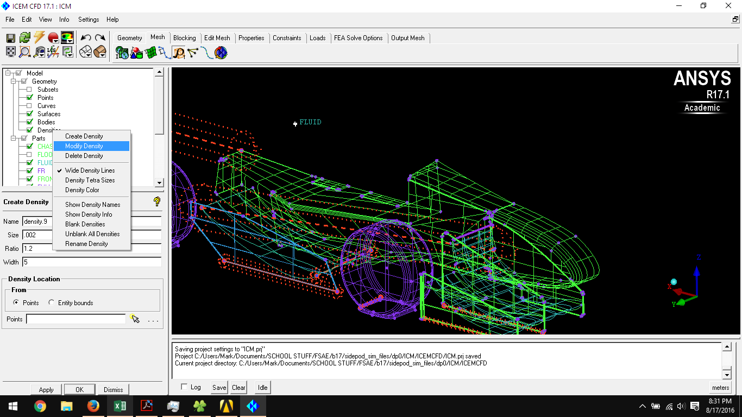This screenshot has width=742, height=417.
Task: Toggle the Log checkbox
Action: pyautogui.click(x=184, y=387)
